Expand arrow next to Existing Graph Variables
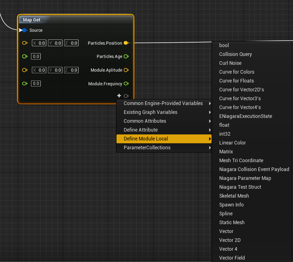This screenshot has height=262, width=293. [210, 112]
